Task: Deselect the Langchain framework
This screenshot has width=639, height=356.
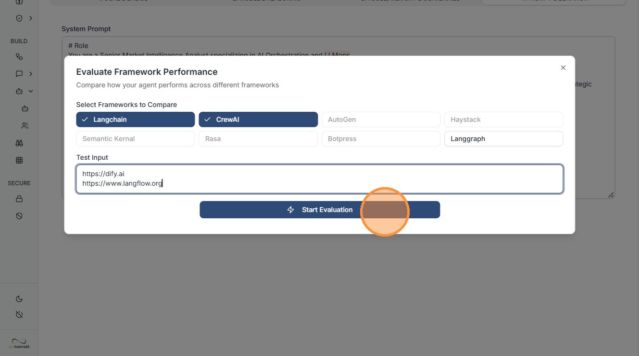Action: click(x=135, y=119)
